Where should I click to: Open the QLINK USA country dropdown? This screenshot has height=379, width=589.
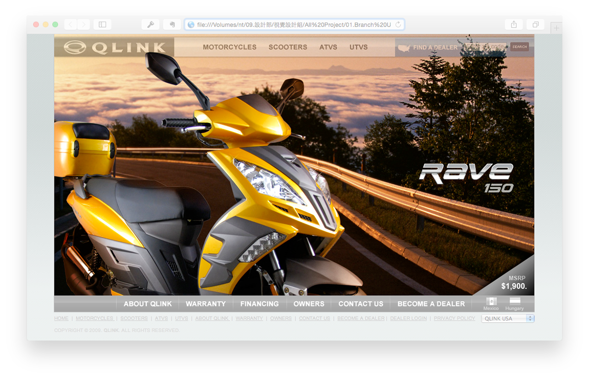click(508, 319)
